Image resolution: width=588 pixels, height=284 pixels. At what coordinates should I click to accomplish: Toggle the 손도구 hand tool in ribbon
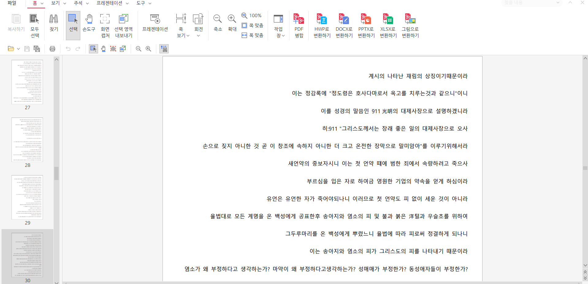pyautogui.click(x=89, y=23)
